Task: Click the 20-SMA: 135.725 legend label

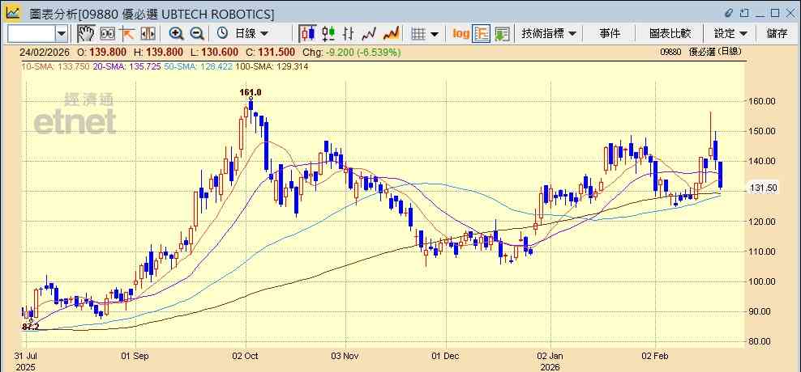Action: point(126,67)
